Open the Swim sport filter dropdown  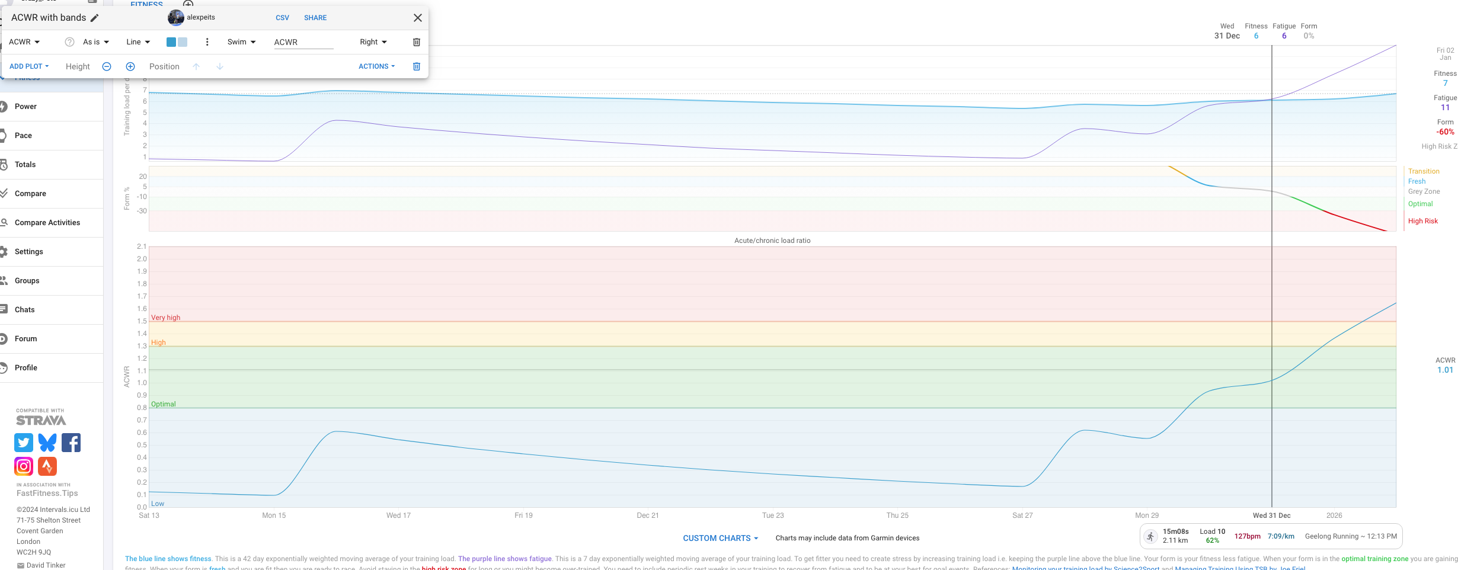tap(241, 42)
